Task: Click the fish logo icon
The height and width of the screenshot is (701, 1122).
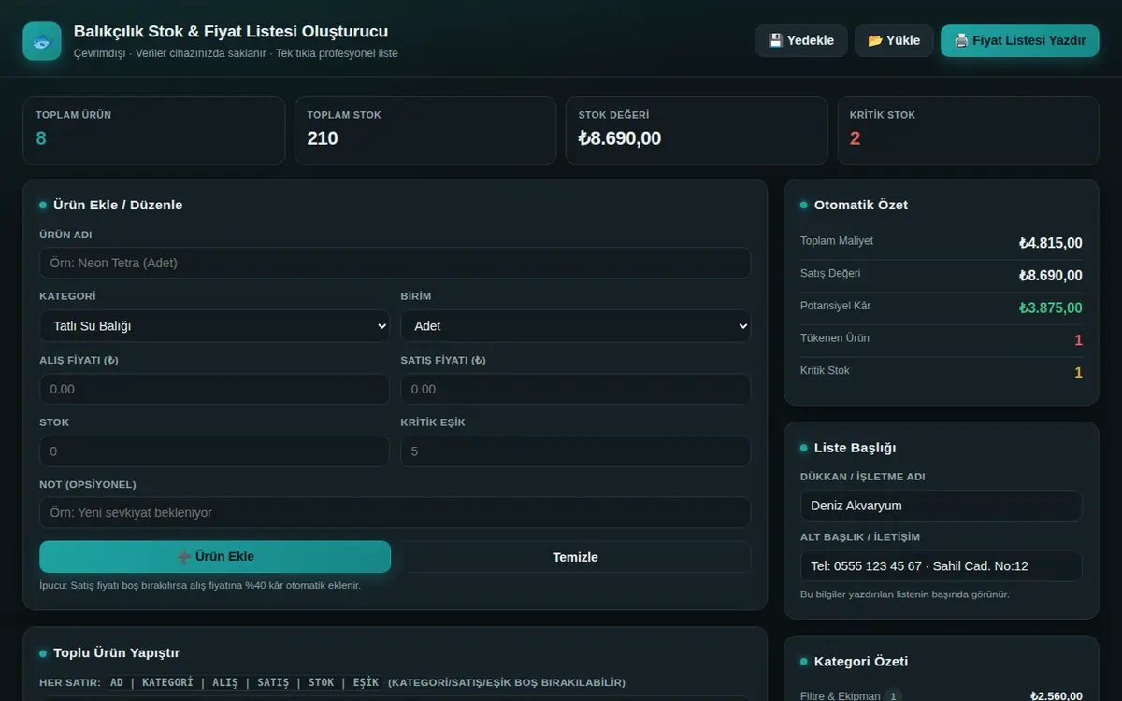Action: [42, 41]
